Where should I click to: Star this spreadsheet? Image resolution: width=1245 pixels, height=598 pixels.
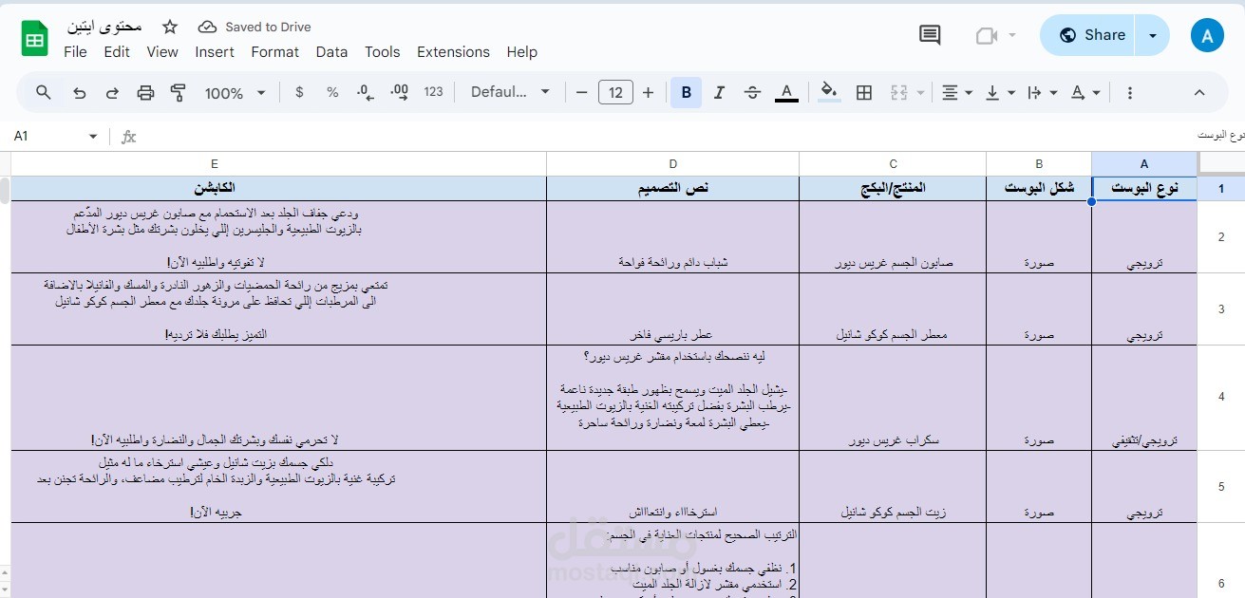coord(170,27)
